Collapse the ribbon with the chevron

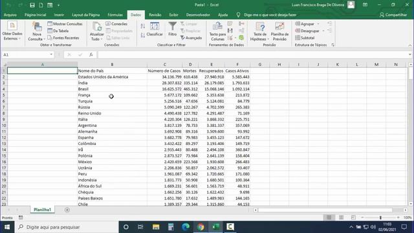click(410, 45)
